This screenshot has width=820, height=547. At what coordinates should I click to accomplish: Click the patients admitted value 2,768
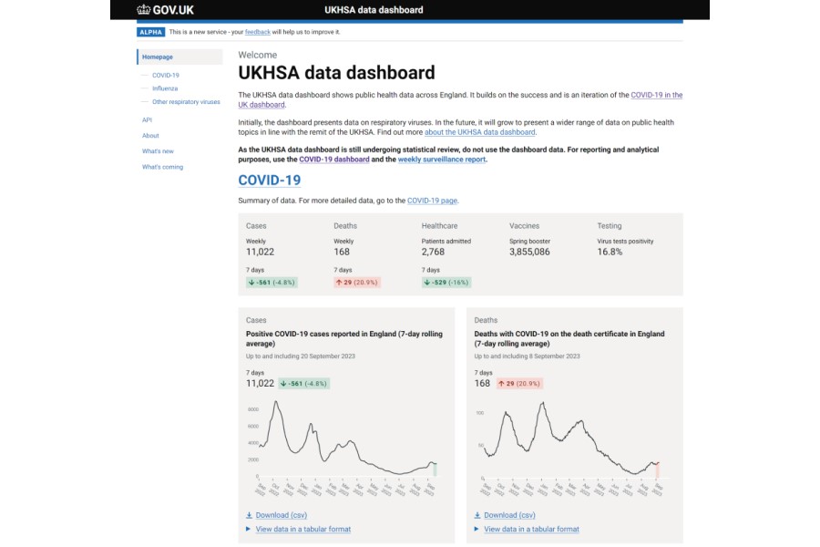click(x=433, y=252)
